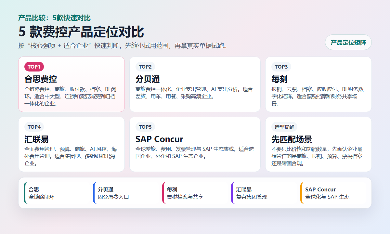Image resolution: width=390 pixels, height=234 pixels.
Task: Click SAP Concur label in bottom summary bar
Action: pyautogui.click(x=320, y=189)
